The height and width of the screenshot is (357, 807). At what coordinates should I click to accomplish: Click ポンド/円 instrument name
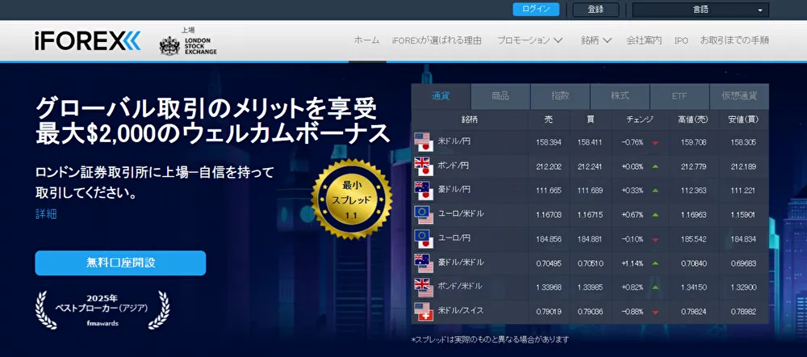click(x=453, y=166)
